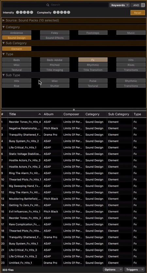The height and width of the screenshot is (273, 147).
Task: Collapse the Sub Type section
Action: (x=4, y=75)
